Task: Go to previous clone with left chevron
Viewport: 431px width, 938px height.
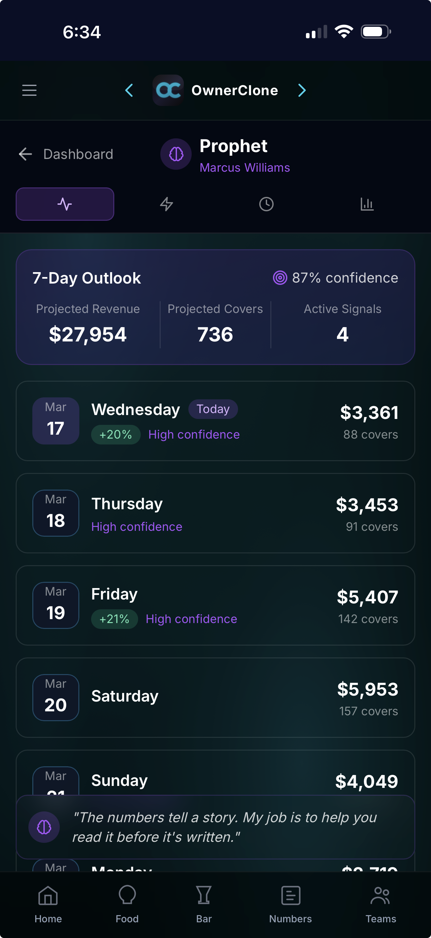Action: [x=129, y=90]
